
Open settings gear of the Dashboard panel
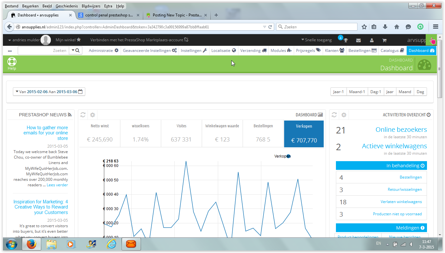[93, 115]
